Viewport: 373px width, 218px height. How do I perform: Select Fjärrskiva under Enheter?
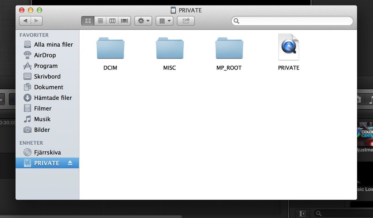point(47,152)
